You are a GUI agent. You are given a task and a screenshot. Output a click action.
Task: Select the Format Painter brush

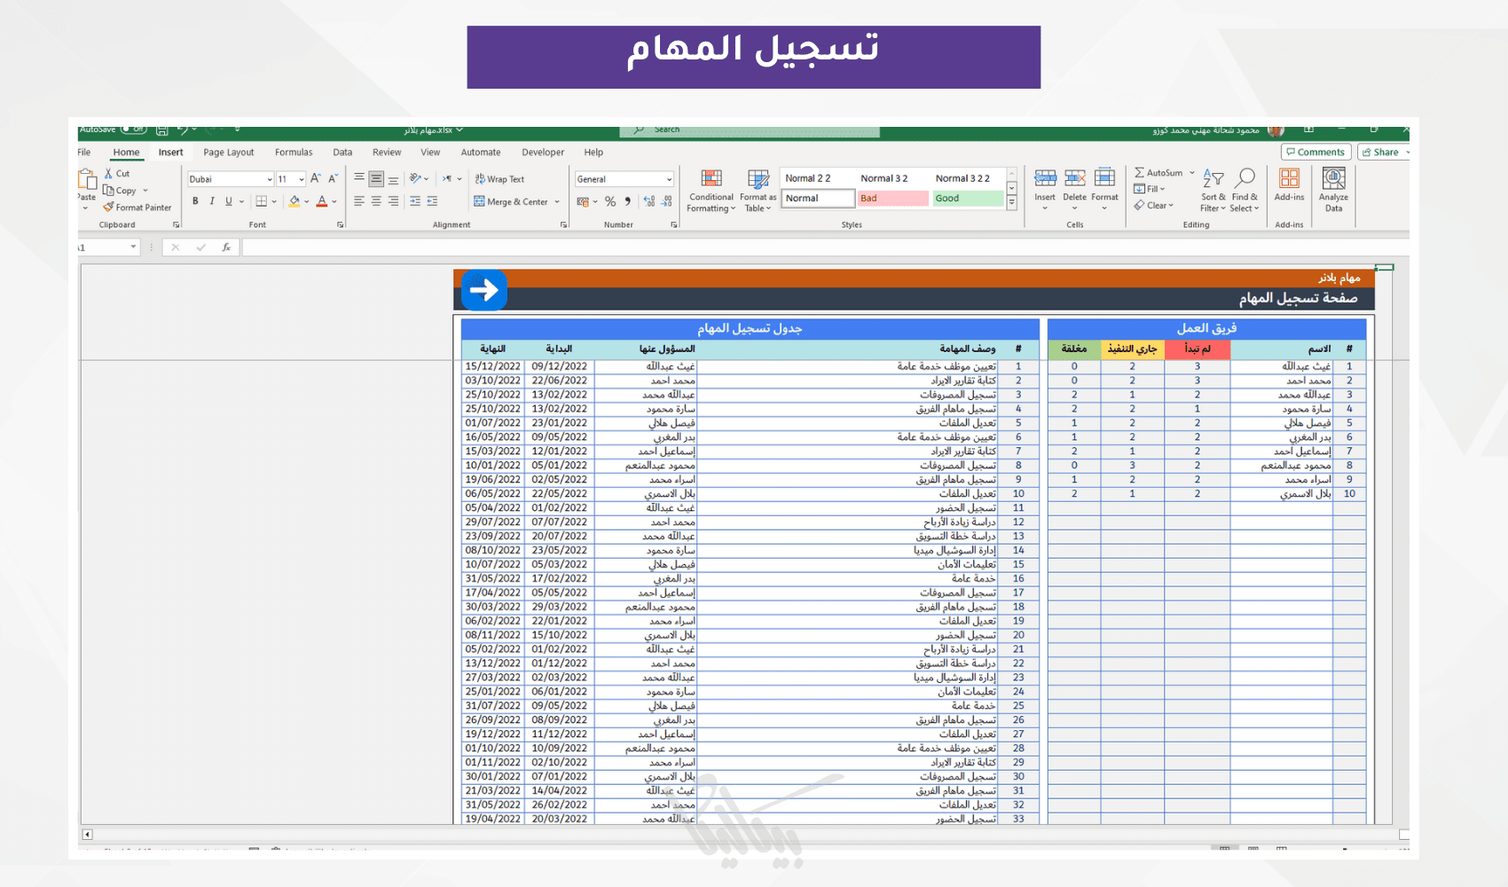tap(108, 208)
